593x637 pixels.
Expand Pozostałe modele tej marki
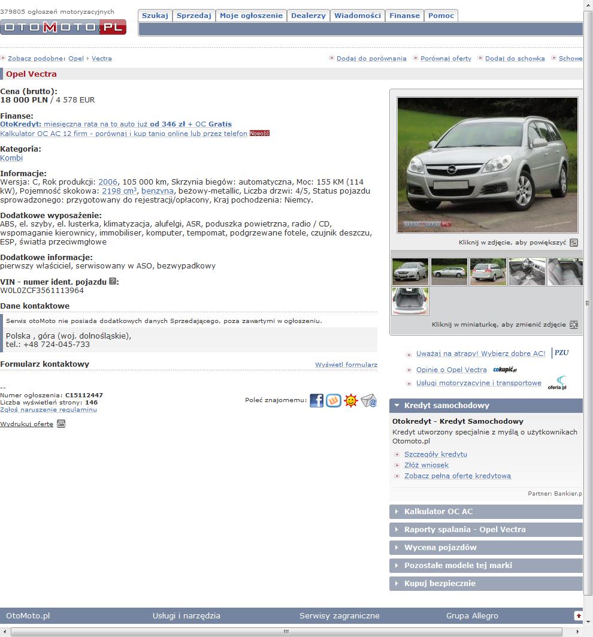tap(486, 566)
